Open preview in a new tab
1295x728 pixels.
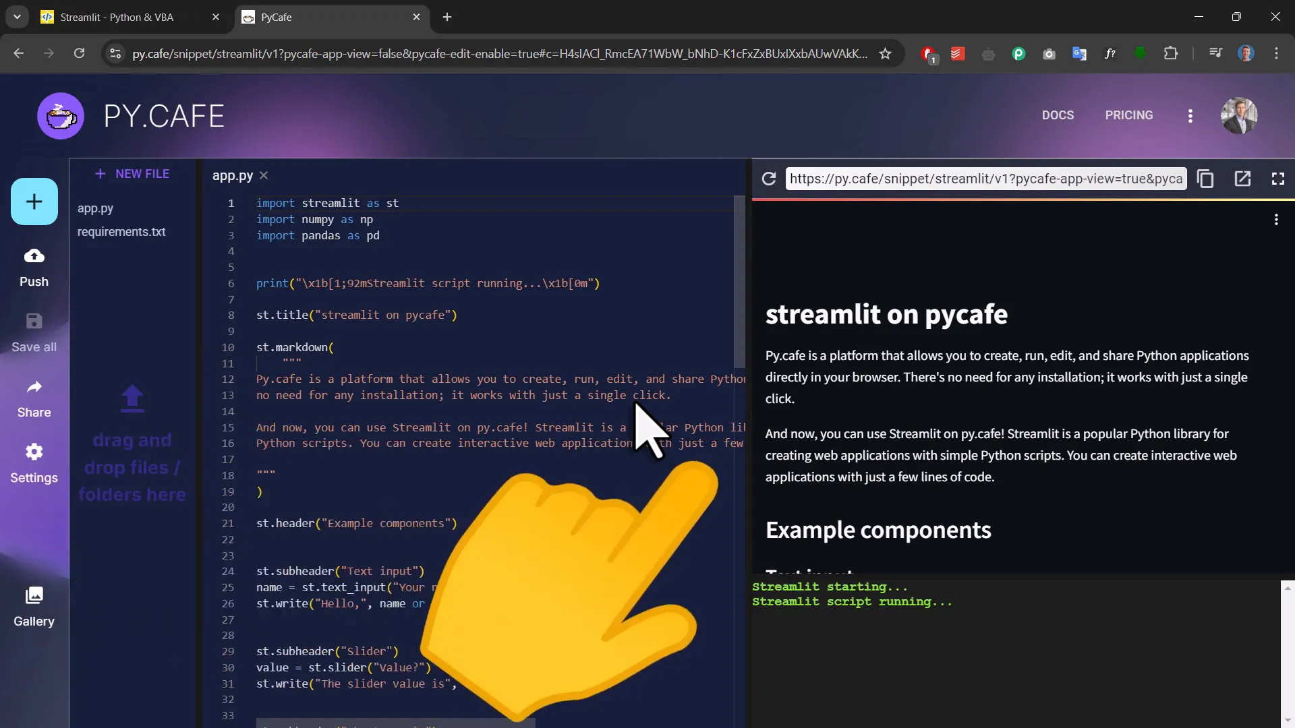click(1242, 179)
